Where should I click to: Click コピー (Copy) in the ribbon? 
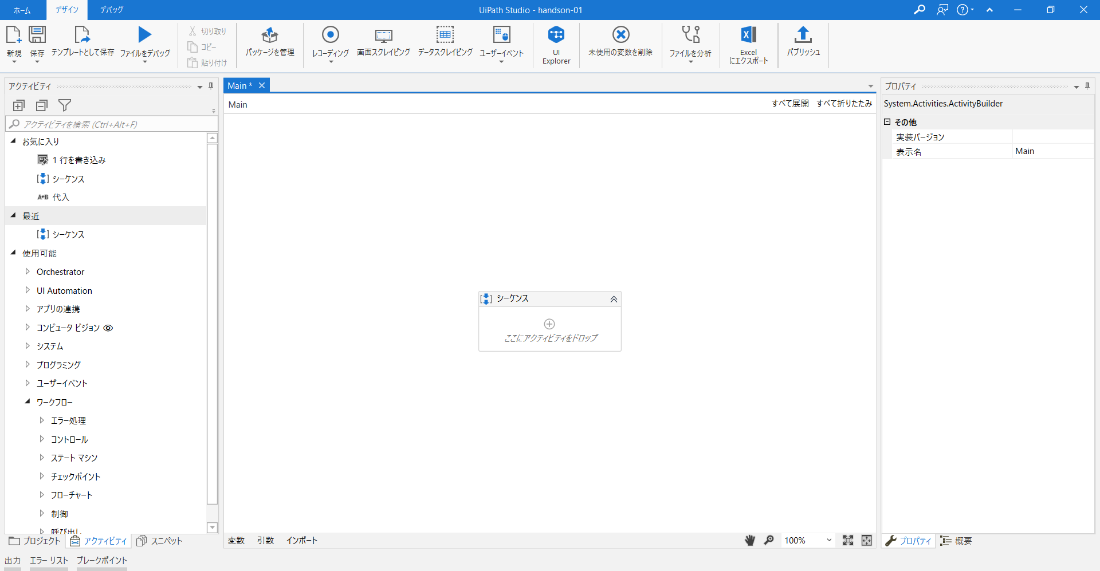tap(202, 47)
